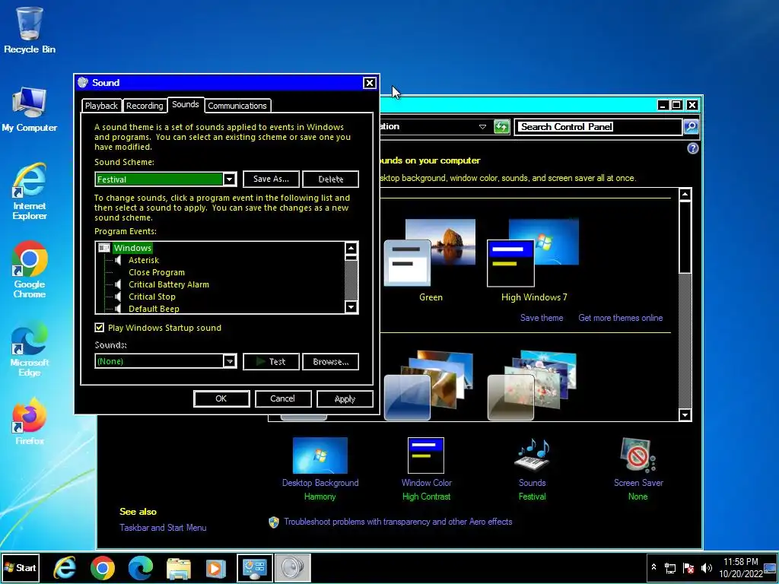Launch Google Chrome from the desktop
This screenshot has height=584, width=779.
point(30,270)
